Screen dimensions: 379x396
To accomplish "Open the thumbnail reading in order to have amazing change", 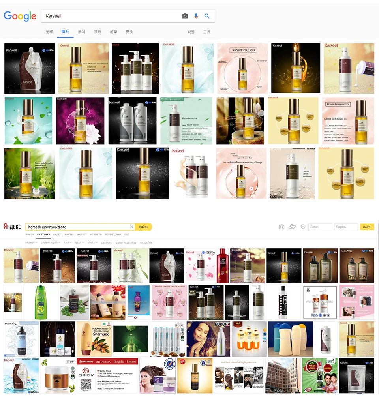I will [x=241, y=173].
